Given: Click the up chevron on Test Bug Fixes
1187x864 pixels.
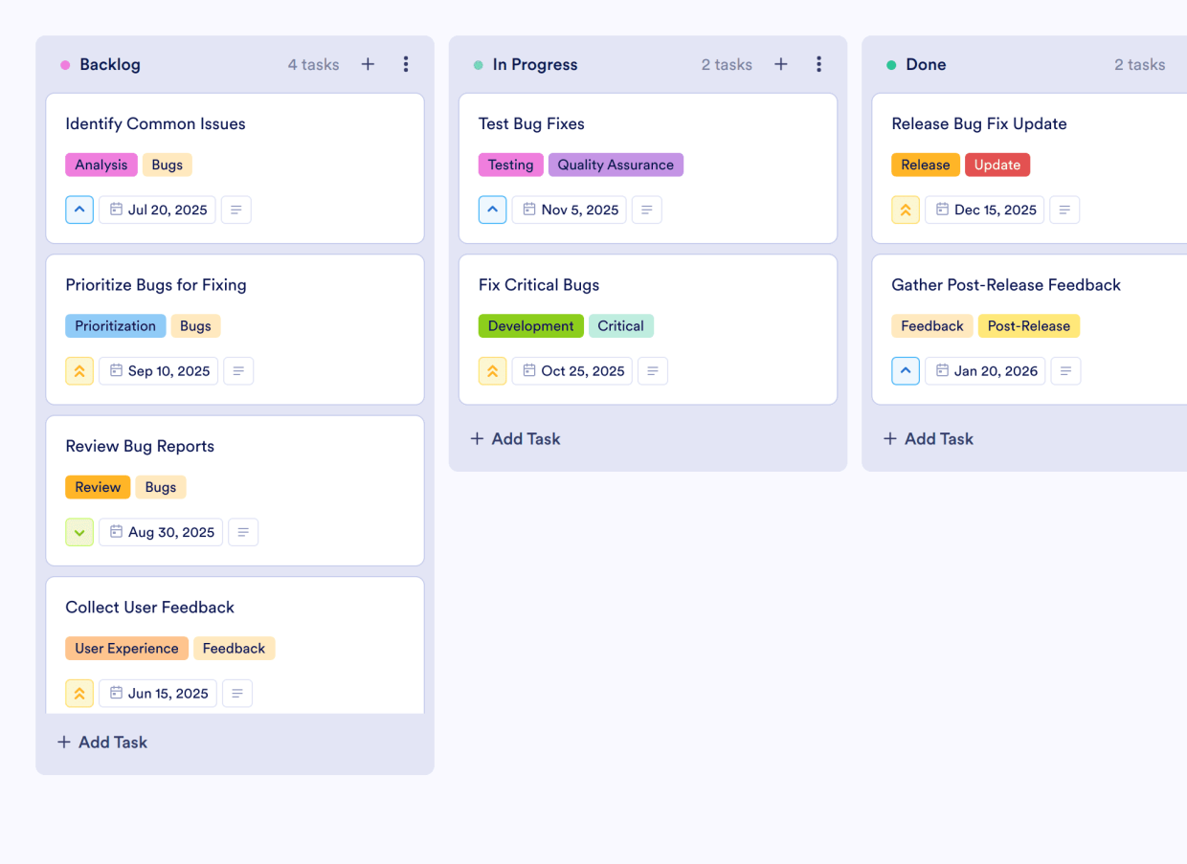Looking at the screenshot, I should pos(492,210).
